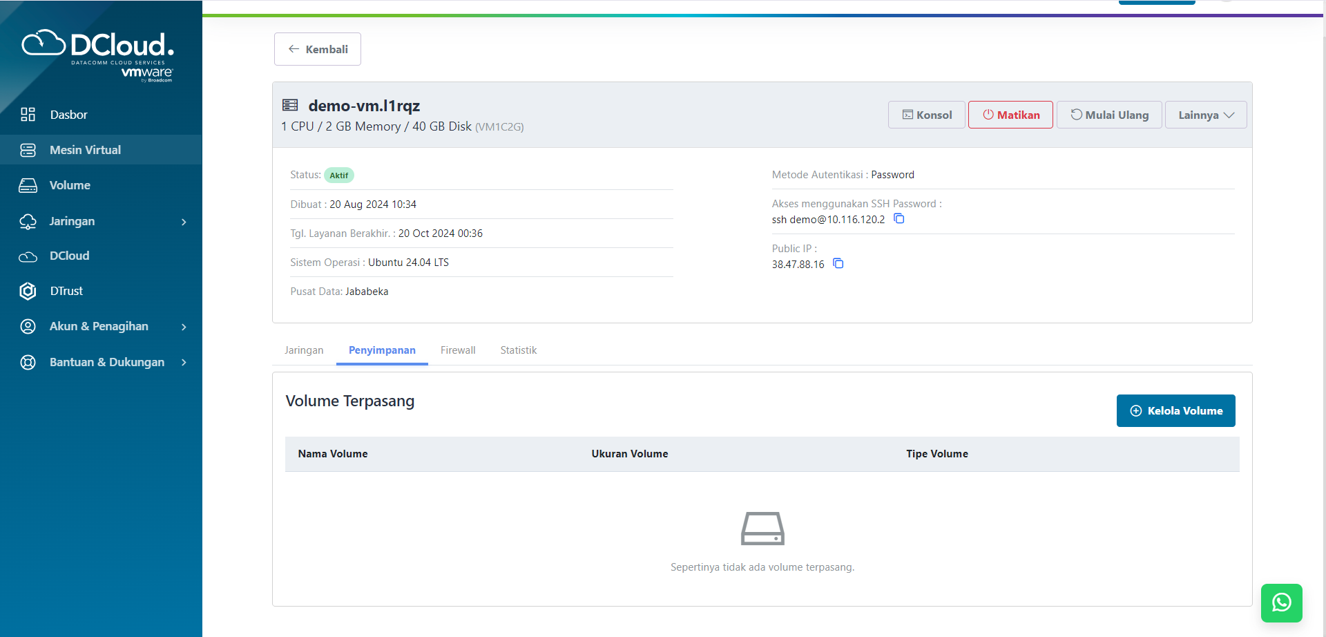Click the Kembali back button

click(318, 49)
